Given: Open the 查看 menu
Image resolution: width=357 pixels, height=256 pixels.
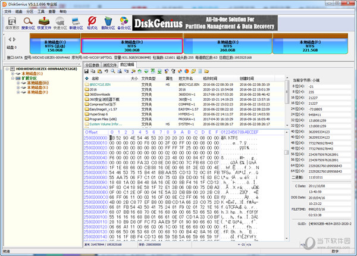Looking at the screenshot, I should [52, 11].
